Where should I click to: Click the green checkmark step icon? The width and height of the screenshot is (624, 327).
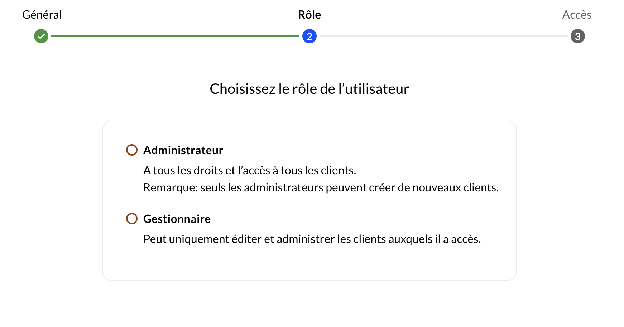(x=41, y=36)
